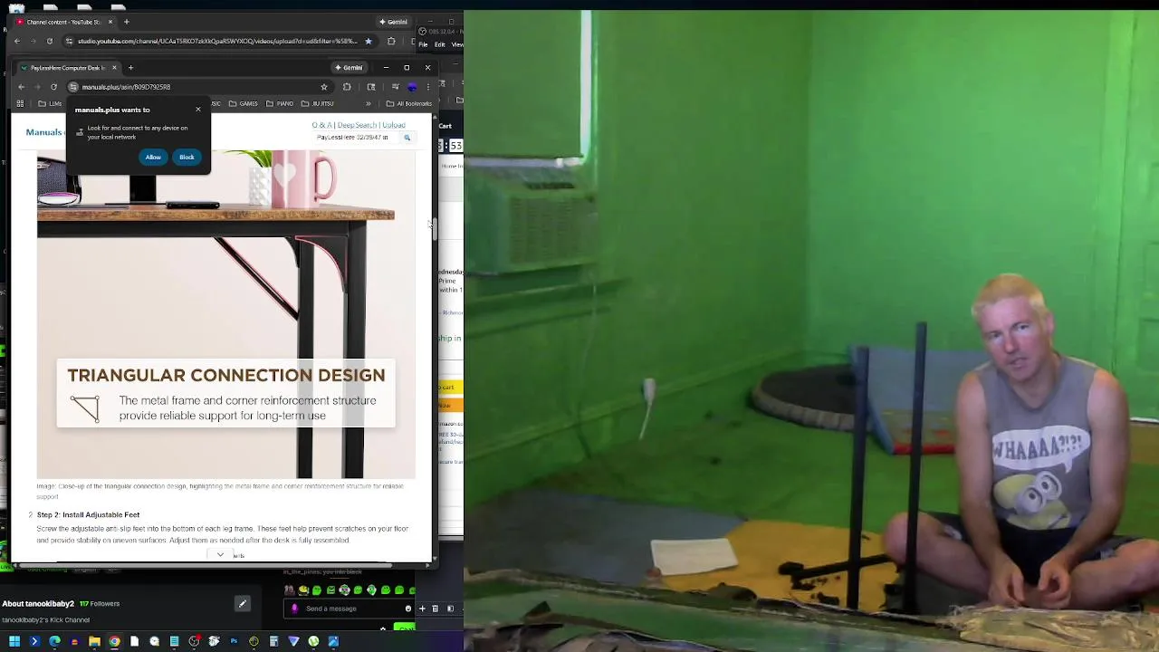Viewport: 1159px width, 652px height.
Task: Close the PayLessHere Computer Desk tab
Action: pos(114,68)
